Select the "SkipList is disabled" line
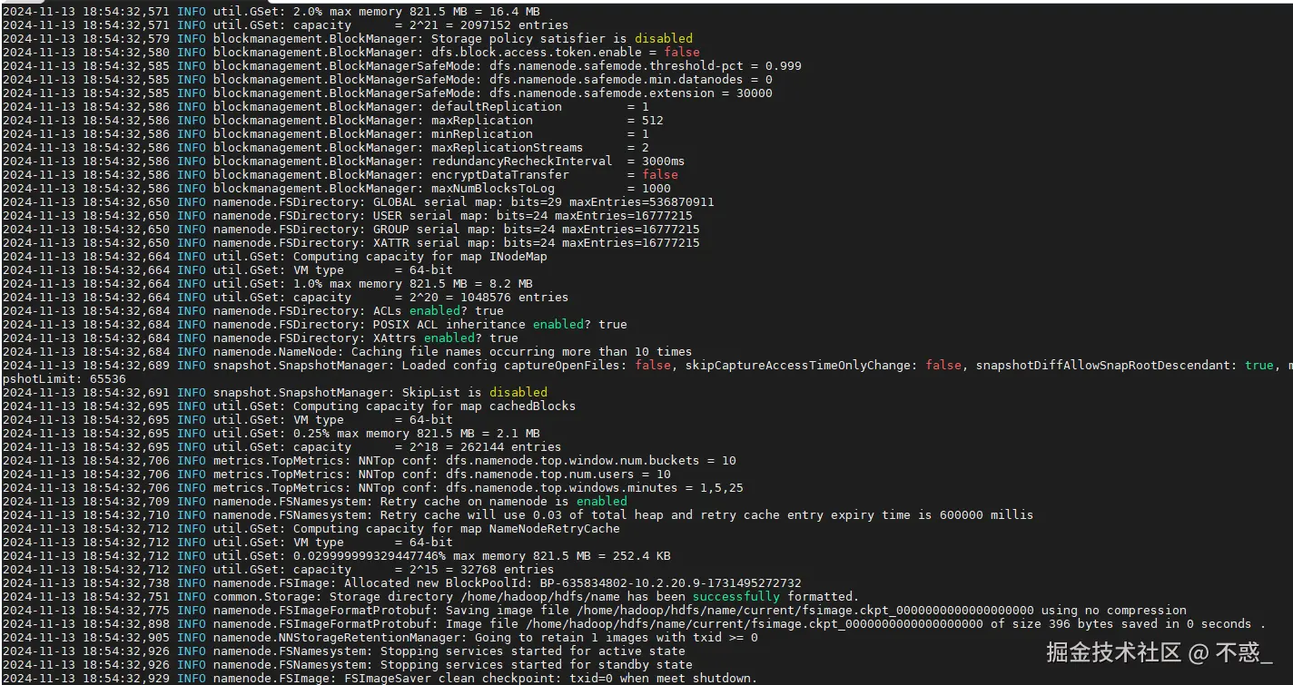Viewport: 1293px width, 685px height. coord(274,393)
